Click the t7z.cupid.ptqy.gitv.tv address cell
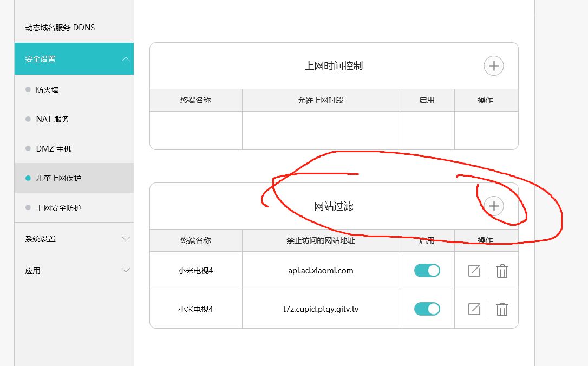This screenshot has height=366, width=588. click(x=321, y=309)
